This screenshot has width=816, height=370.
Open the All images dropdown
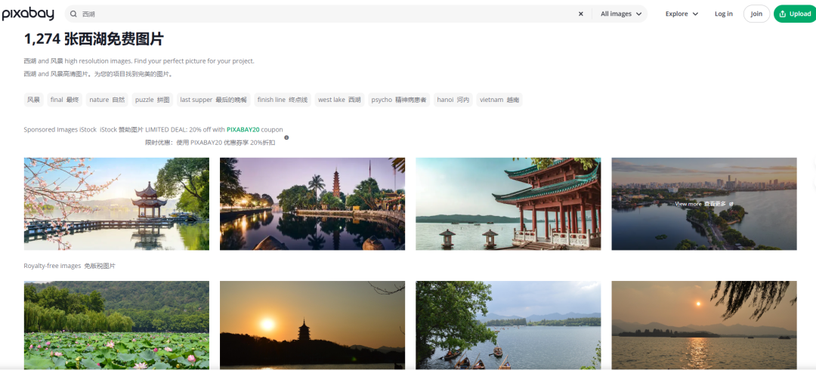(621, 14)
